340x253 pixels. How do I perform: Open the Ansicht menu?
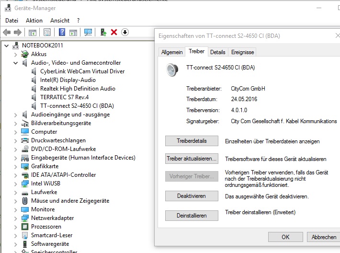coord(60,21)
